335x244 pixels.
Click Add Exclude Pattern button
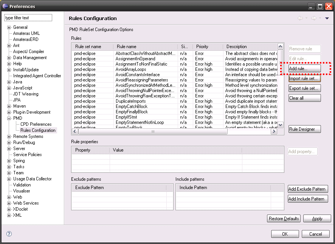pos(307,189)
